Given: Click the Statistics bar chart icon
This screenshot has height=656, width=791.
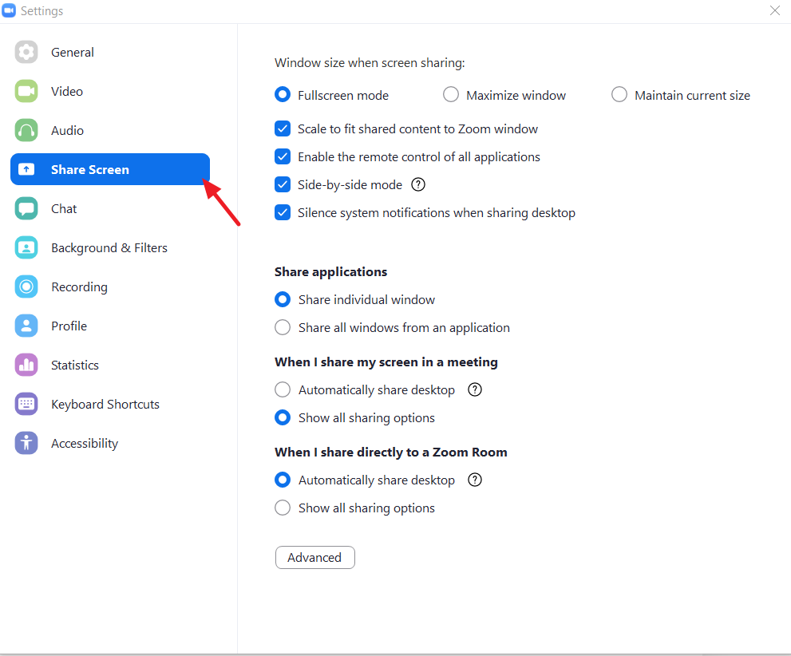Looking at the screenshot, I should pos(26,365).
